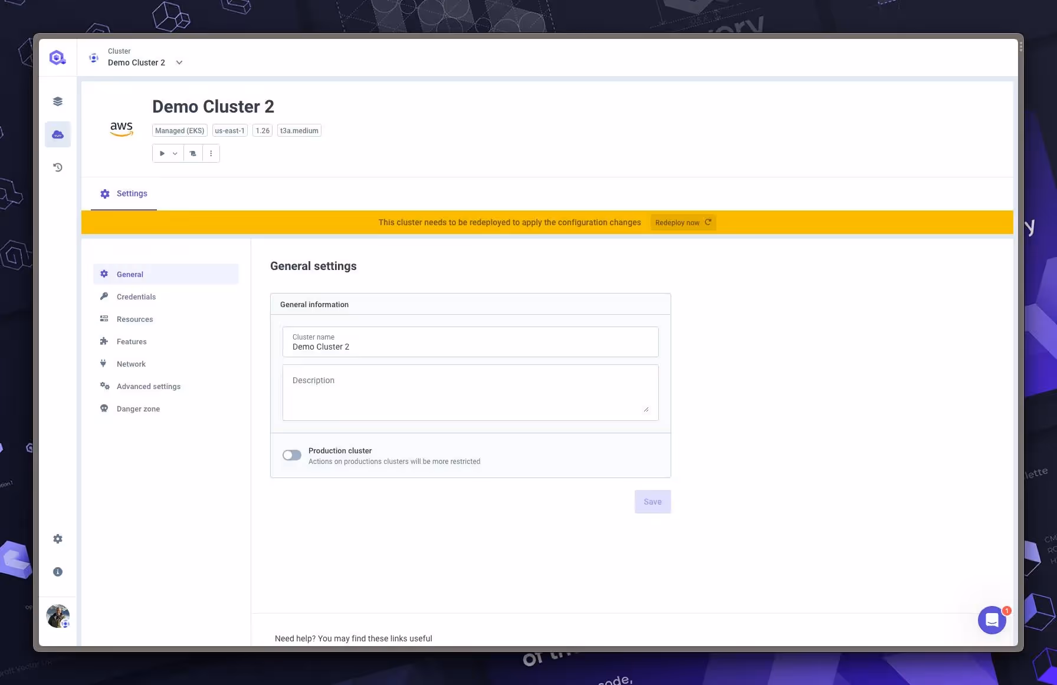Screen dimensions: 1057x685
Task: Open cluster logs via scroll icon
Action: tap(192, 153)
